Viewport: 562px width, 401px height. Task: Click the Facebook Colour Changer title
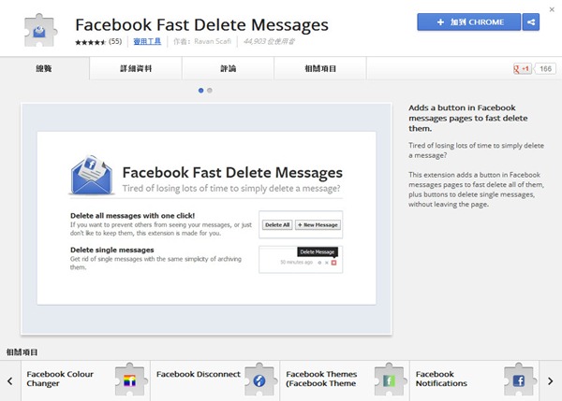pyautogui.click(x=60, y=379)
